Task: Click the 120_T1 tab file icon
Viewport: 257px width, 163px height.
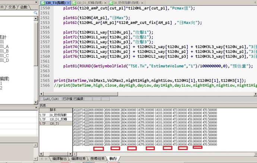Action: pos(43,3)
